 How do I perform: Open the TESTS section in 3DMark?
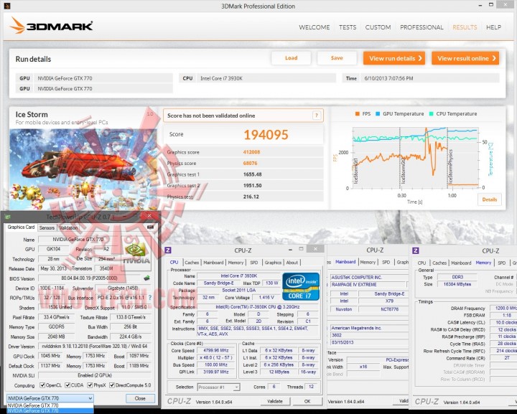coord(348,27)
